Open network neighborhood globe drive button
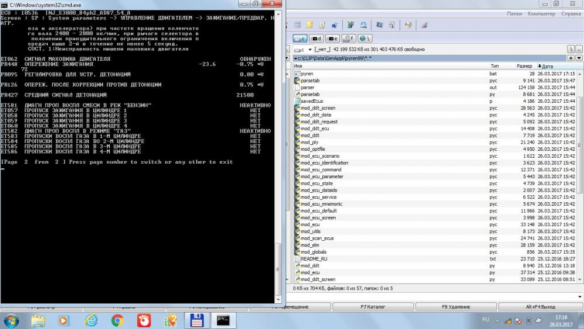 pyautogui.click(x=364, y=39)
